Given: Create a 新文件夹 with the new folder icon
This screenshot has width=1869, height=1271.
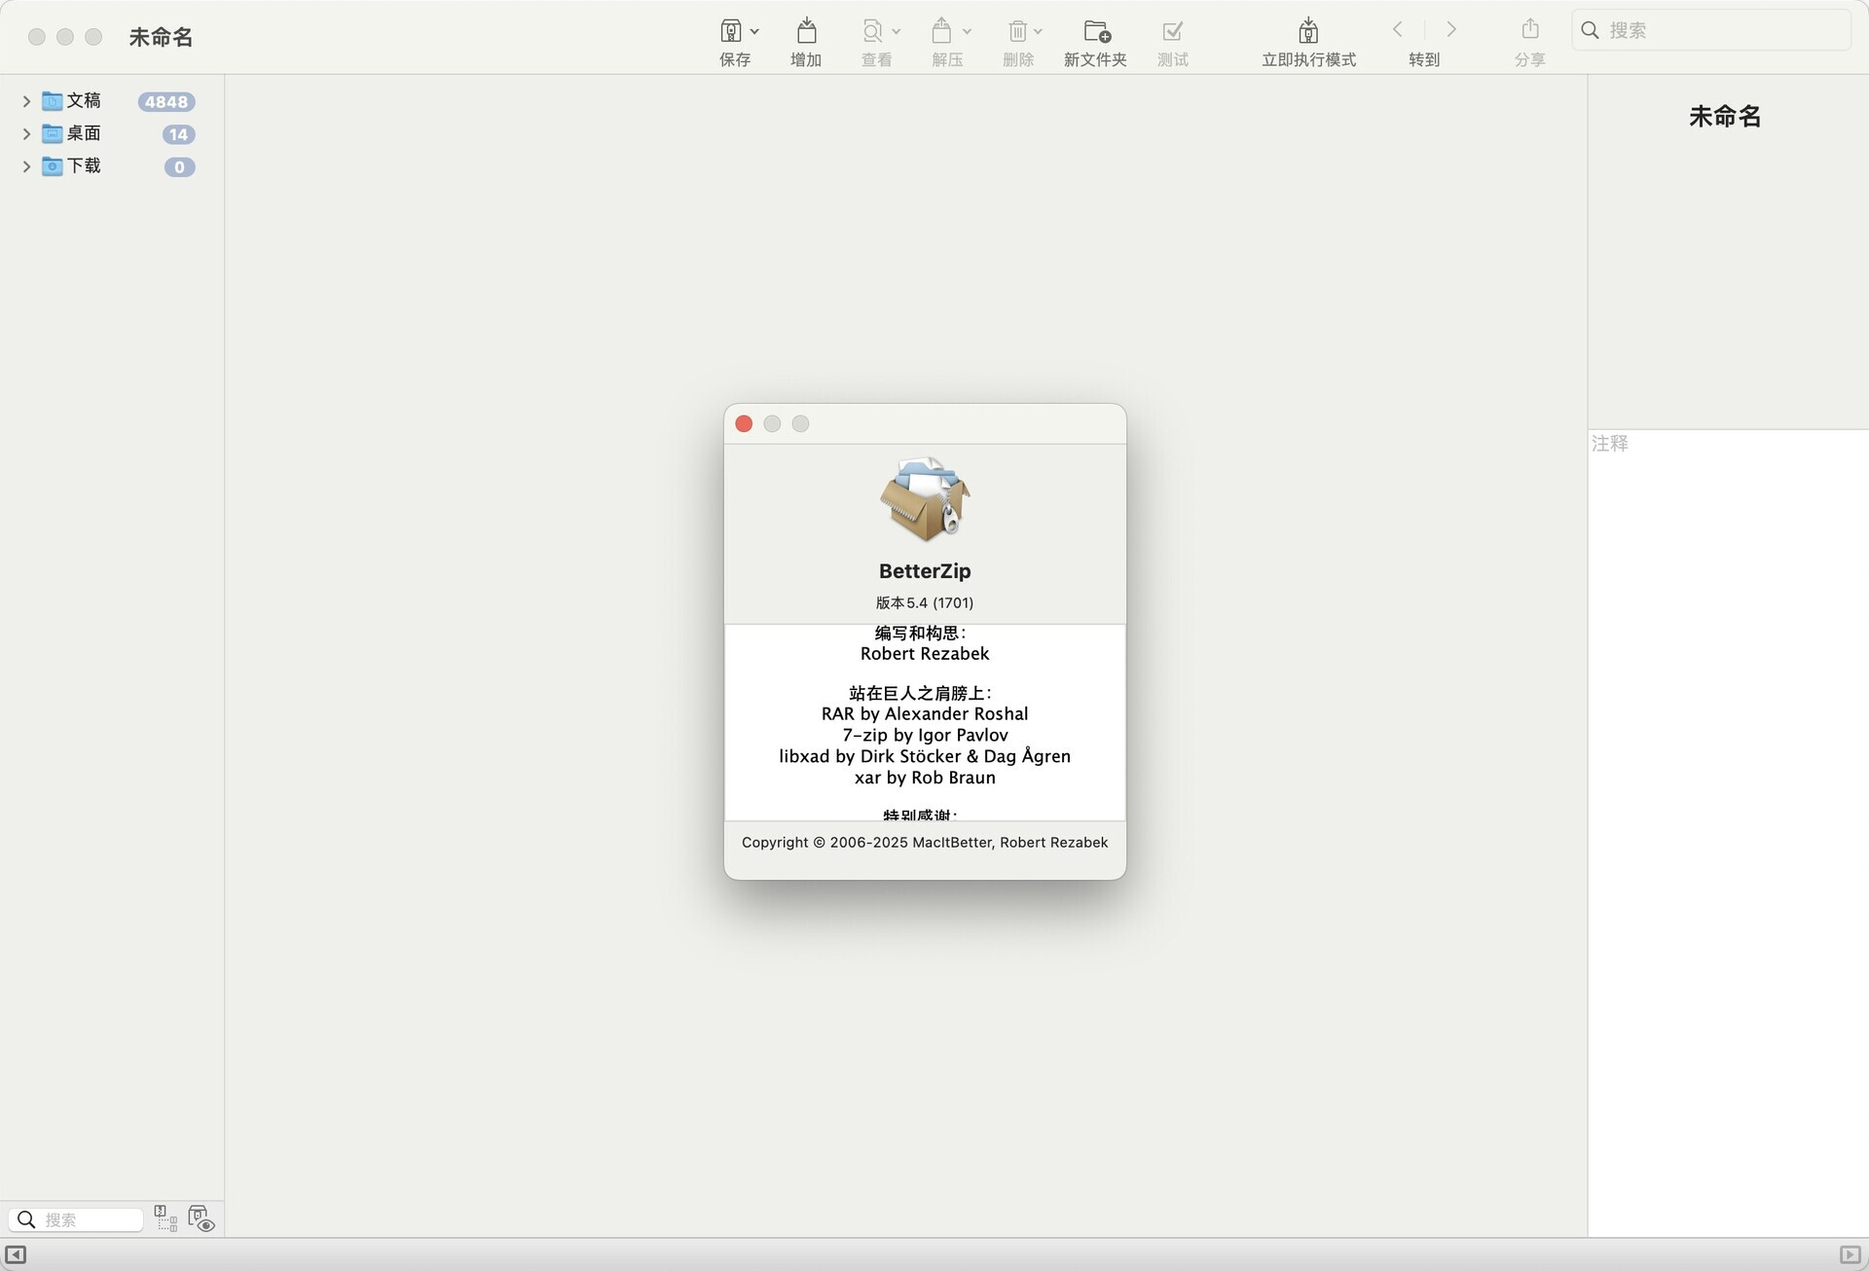Looking at the screenshot, I should point(1094,31).
